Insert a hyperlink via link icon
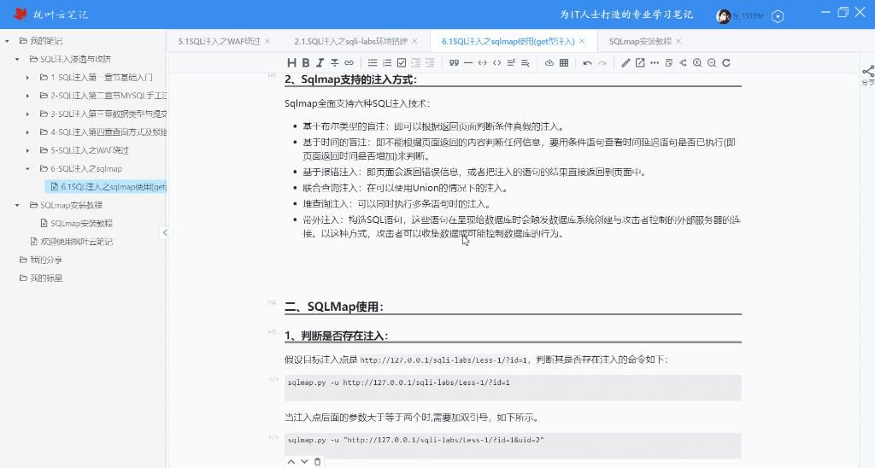 tap(349, 62)
